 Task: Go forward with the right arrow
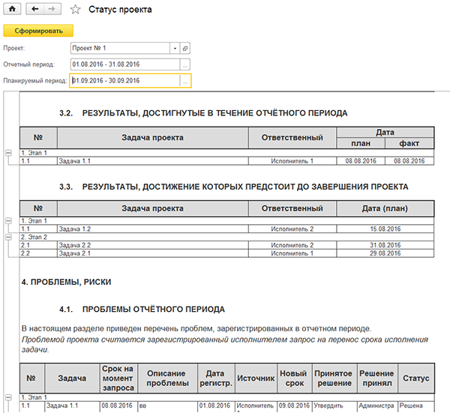(x=52, y=10)
